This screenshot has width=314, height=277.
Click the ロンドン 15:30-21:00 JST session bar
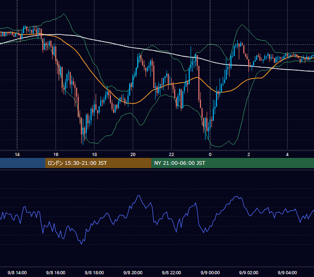pyautogui.click(x=98, y=163)
